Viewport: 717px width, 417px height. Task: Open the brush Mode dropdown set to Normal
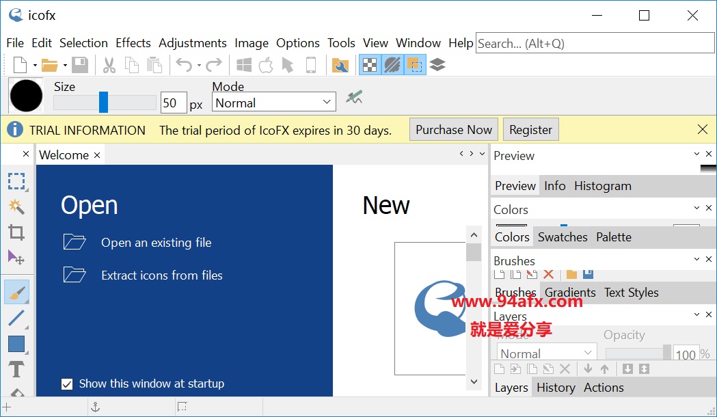(x=274, y=102)
